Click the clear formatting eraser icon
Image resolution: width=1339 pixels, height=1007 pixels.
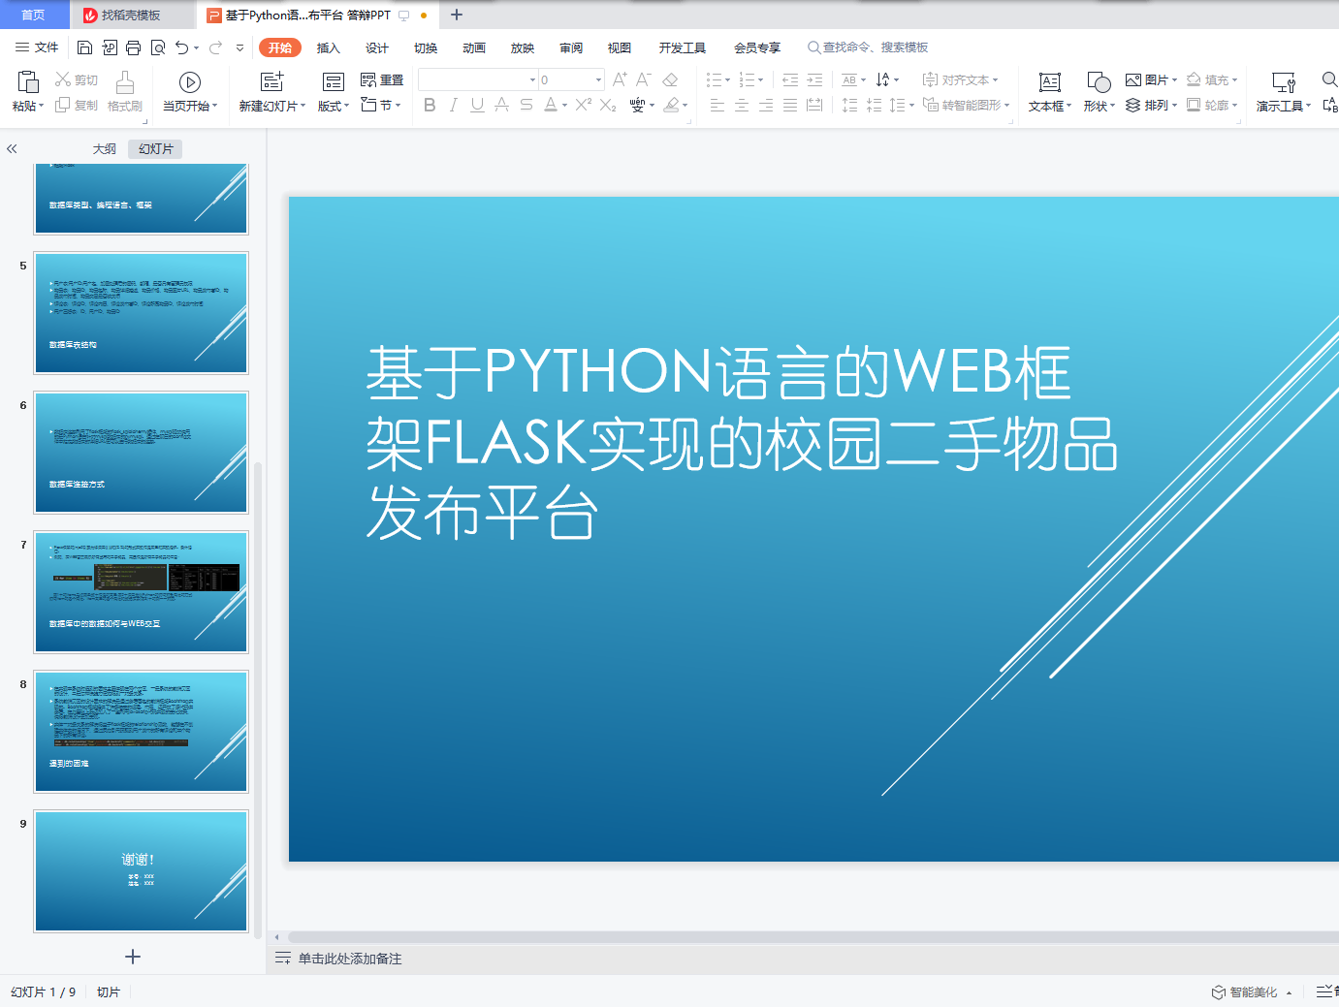point(670,80)
